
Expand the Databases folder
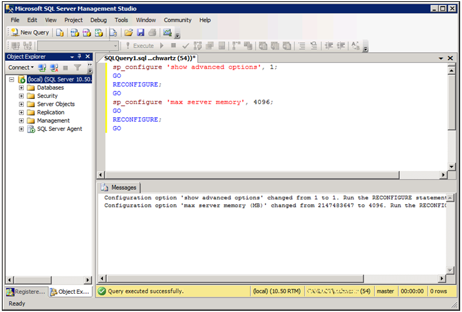click(x=21, y=88)
